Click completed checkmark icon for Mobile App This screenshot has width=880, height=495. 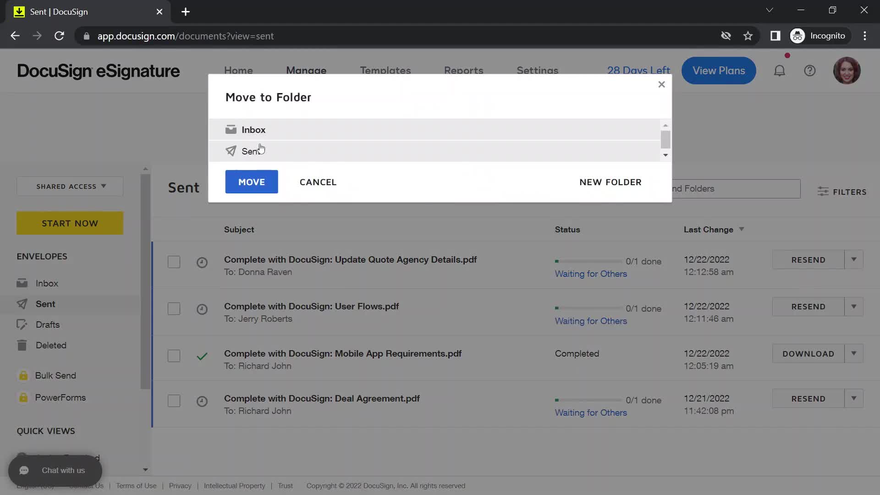coord(202,356)
